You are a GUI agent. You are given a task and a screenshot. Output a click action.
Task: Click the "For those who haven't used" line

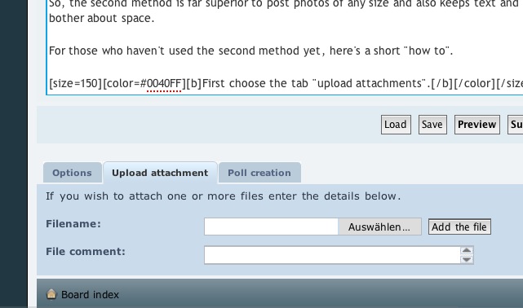coord(250,51)
